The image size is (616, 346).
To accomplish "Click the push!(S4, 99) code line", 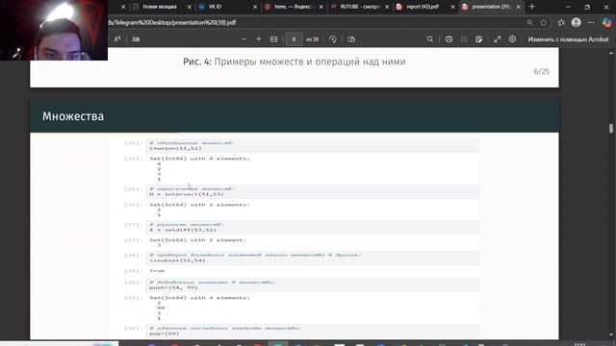I will click(x=173, y=287).
